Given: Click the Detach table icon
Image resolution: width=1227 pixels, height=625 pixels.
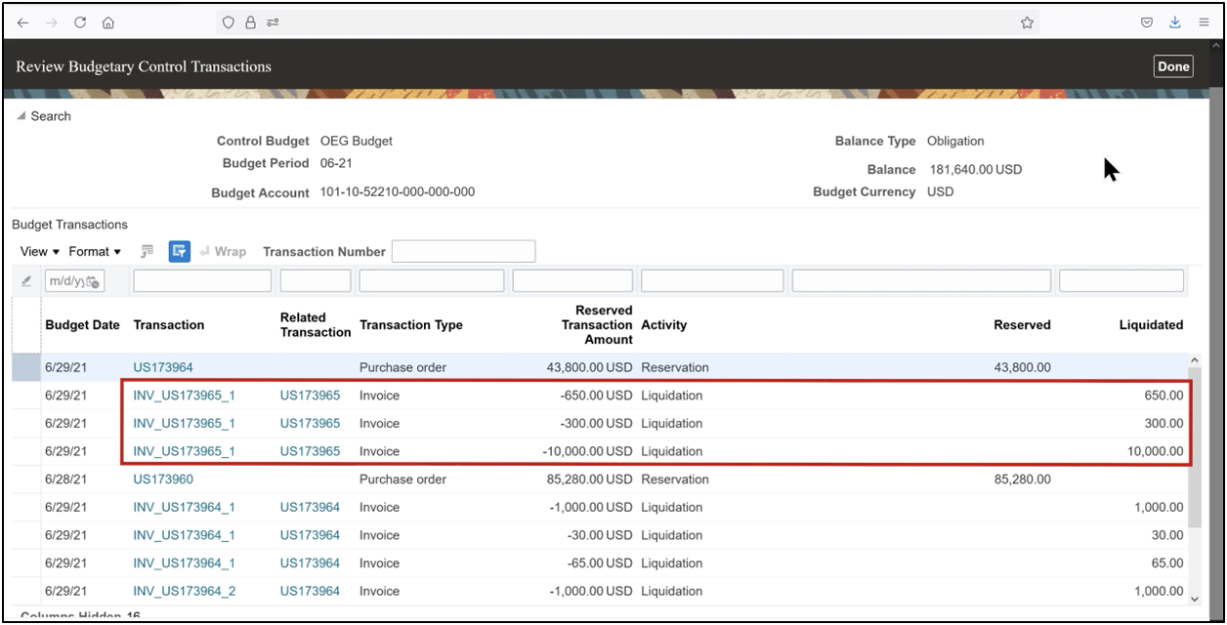Looking at the screenshot, I should [147, 251].
